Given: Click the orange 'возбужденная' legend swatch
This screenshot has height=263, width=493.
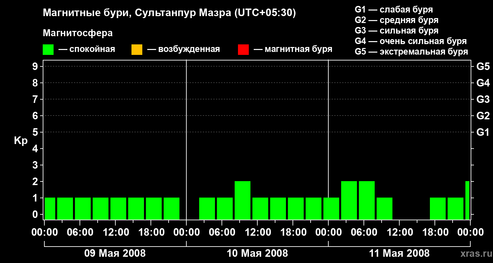Looking at the screenshot, I should tap(137, 50).
